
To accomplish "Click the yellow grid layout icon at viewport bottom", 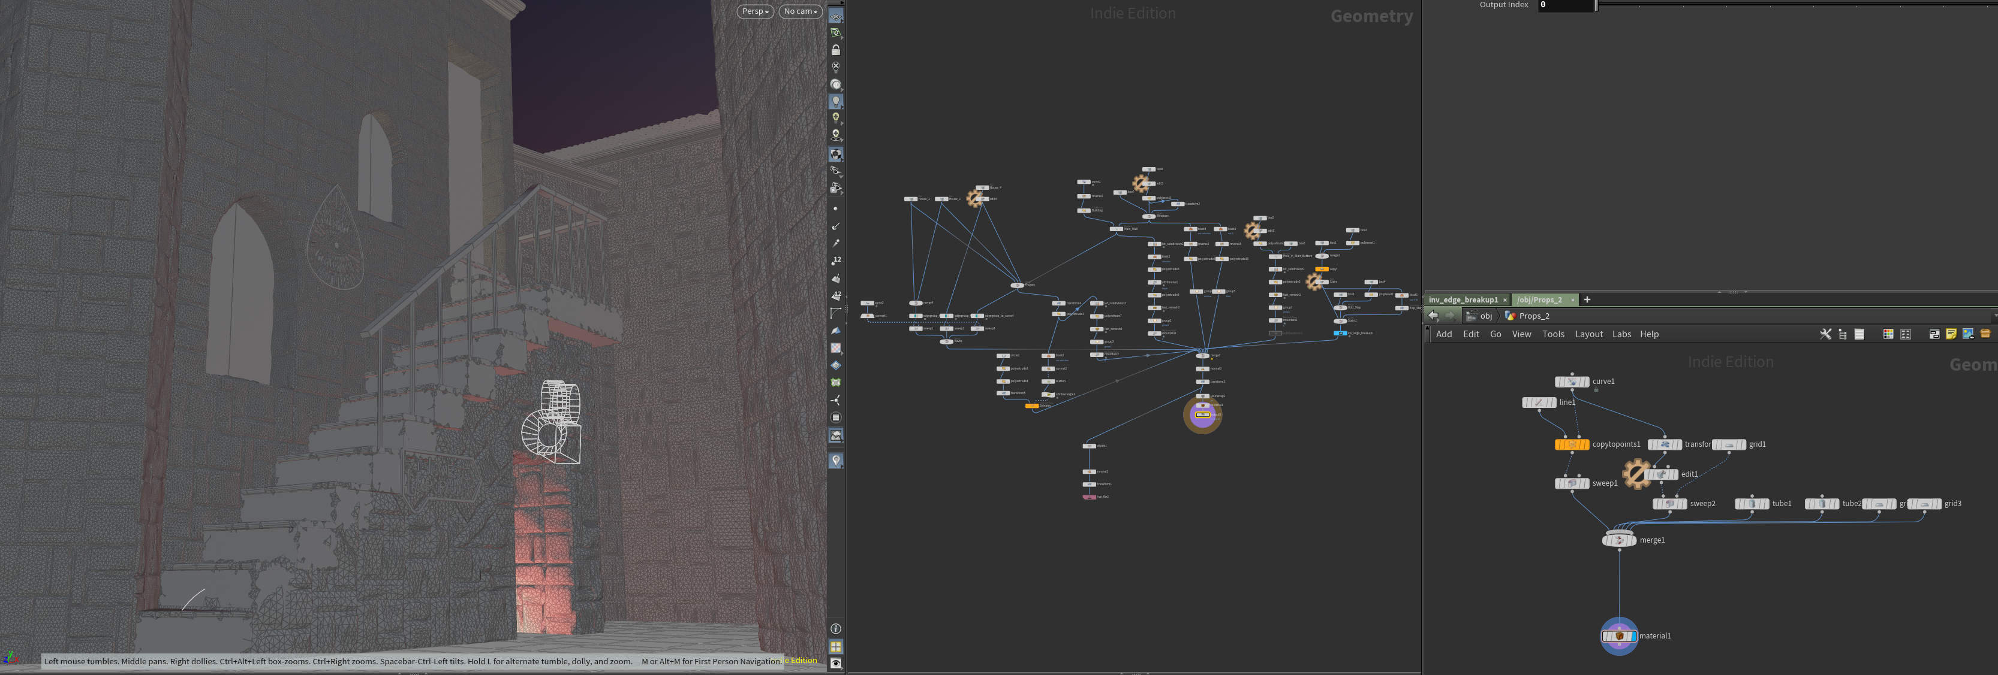I will 835,646.
